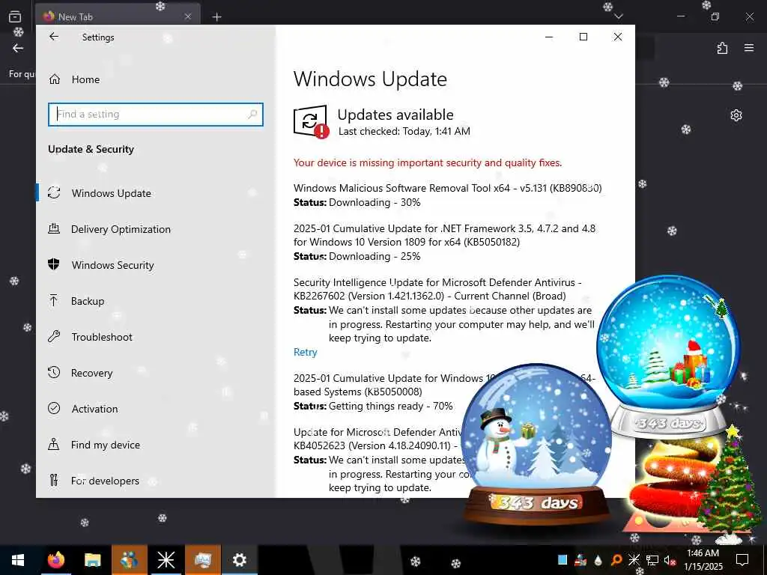This screenshot has width=767, height=575.
Task: Click the Retry link under Security Intelligence Update
Action: [x=306, y=352]
